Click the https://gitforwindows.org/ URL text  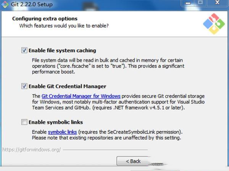32,149
